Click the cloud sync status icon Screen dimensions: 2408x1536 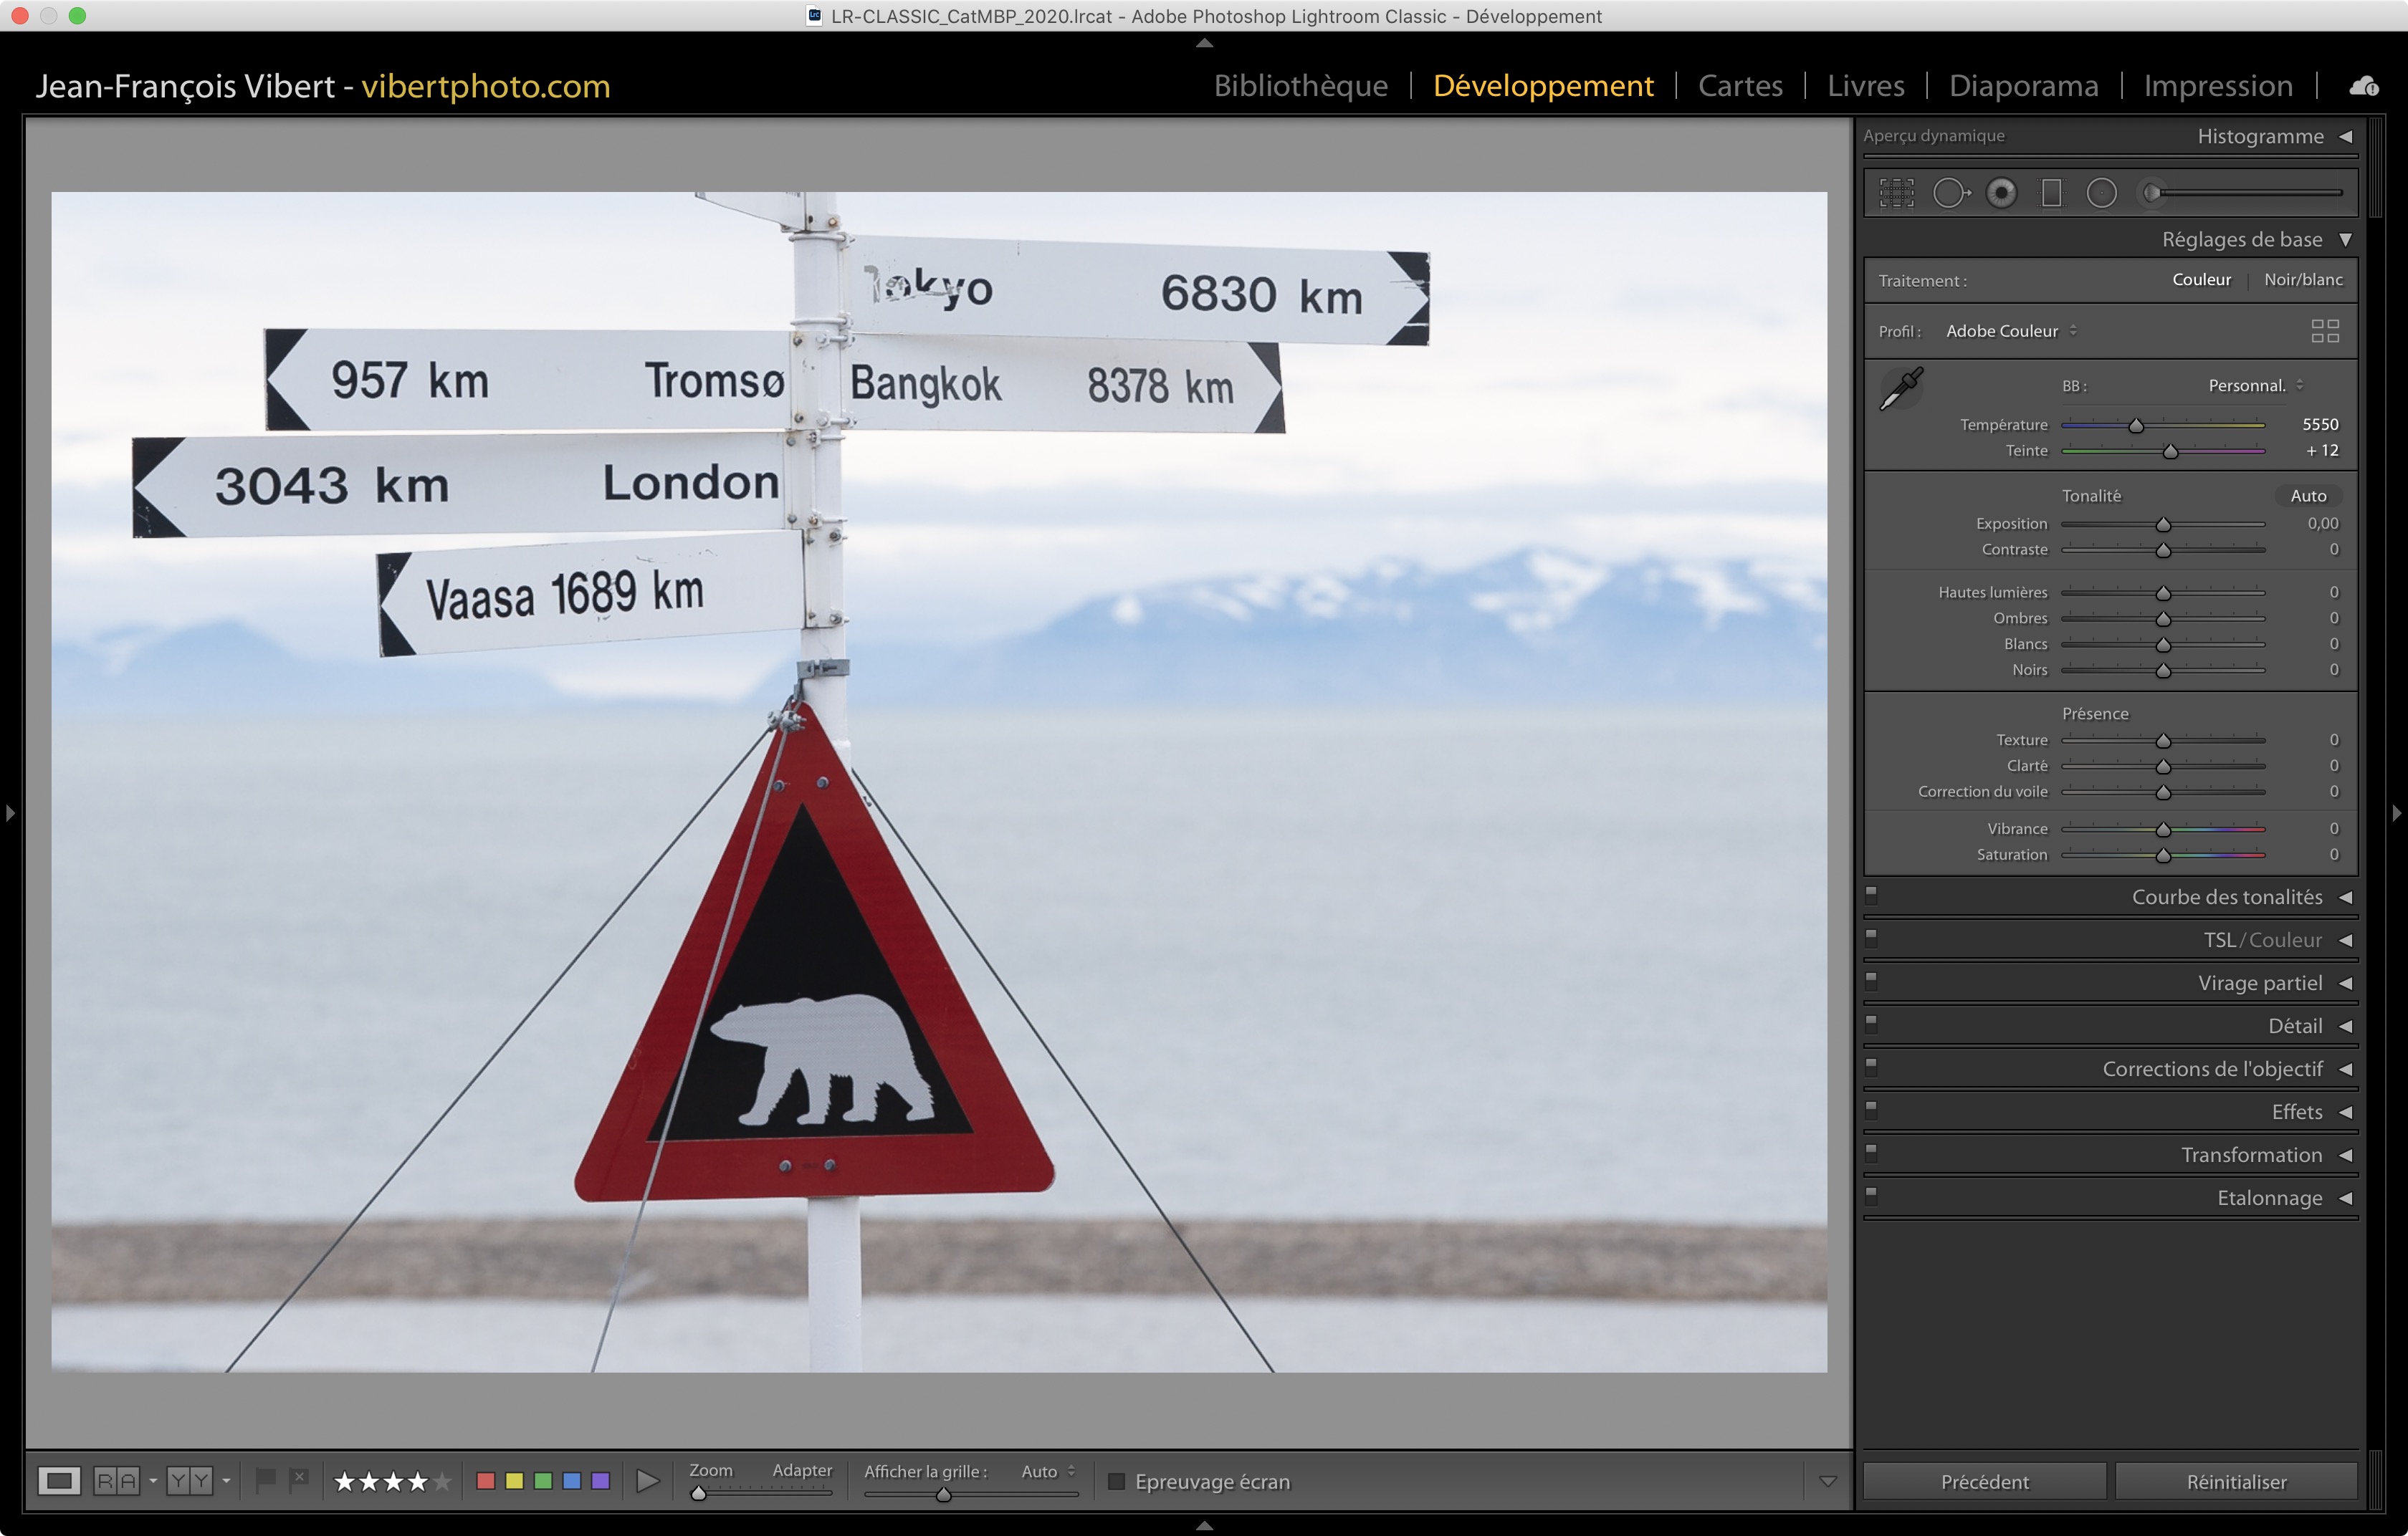2364,87
